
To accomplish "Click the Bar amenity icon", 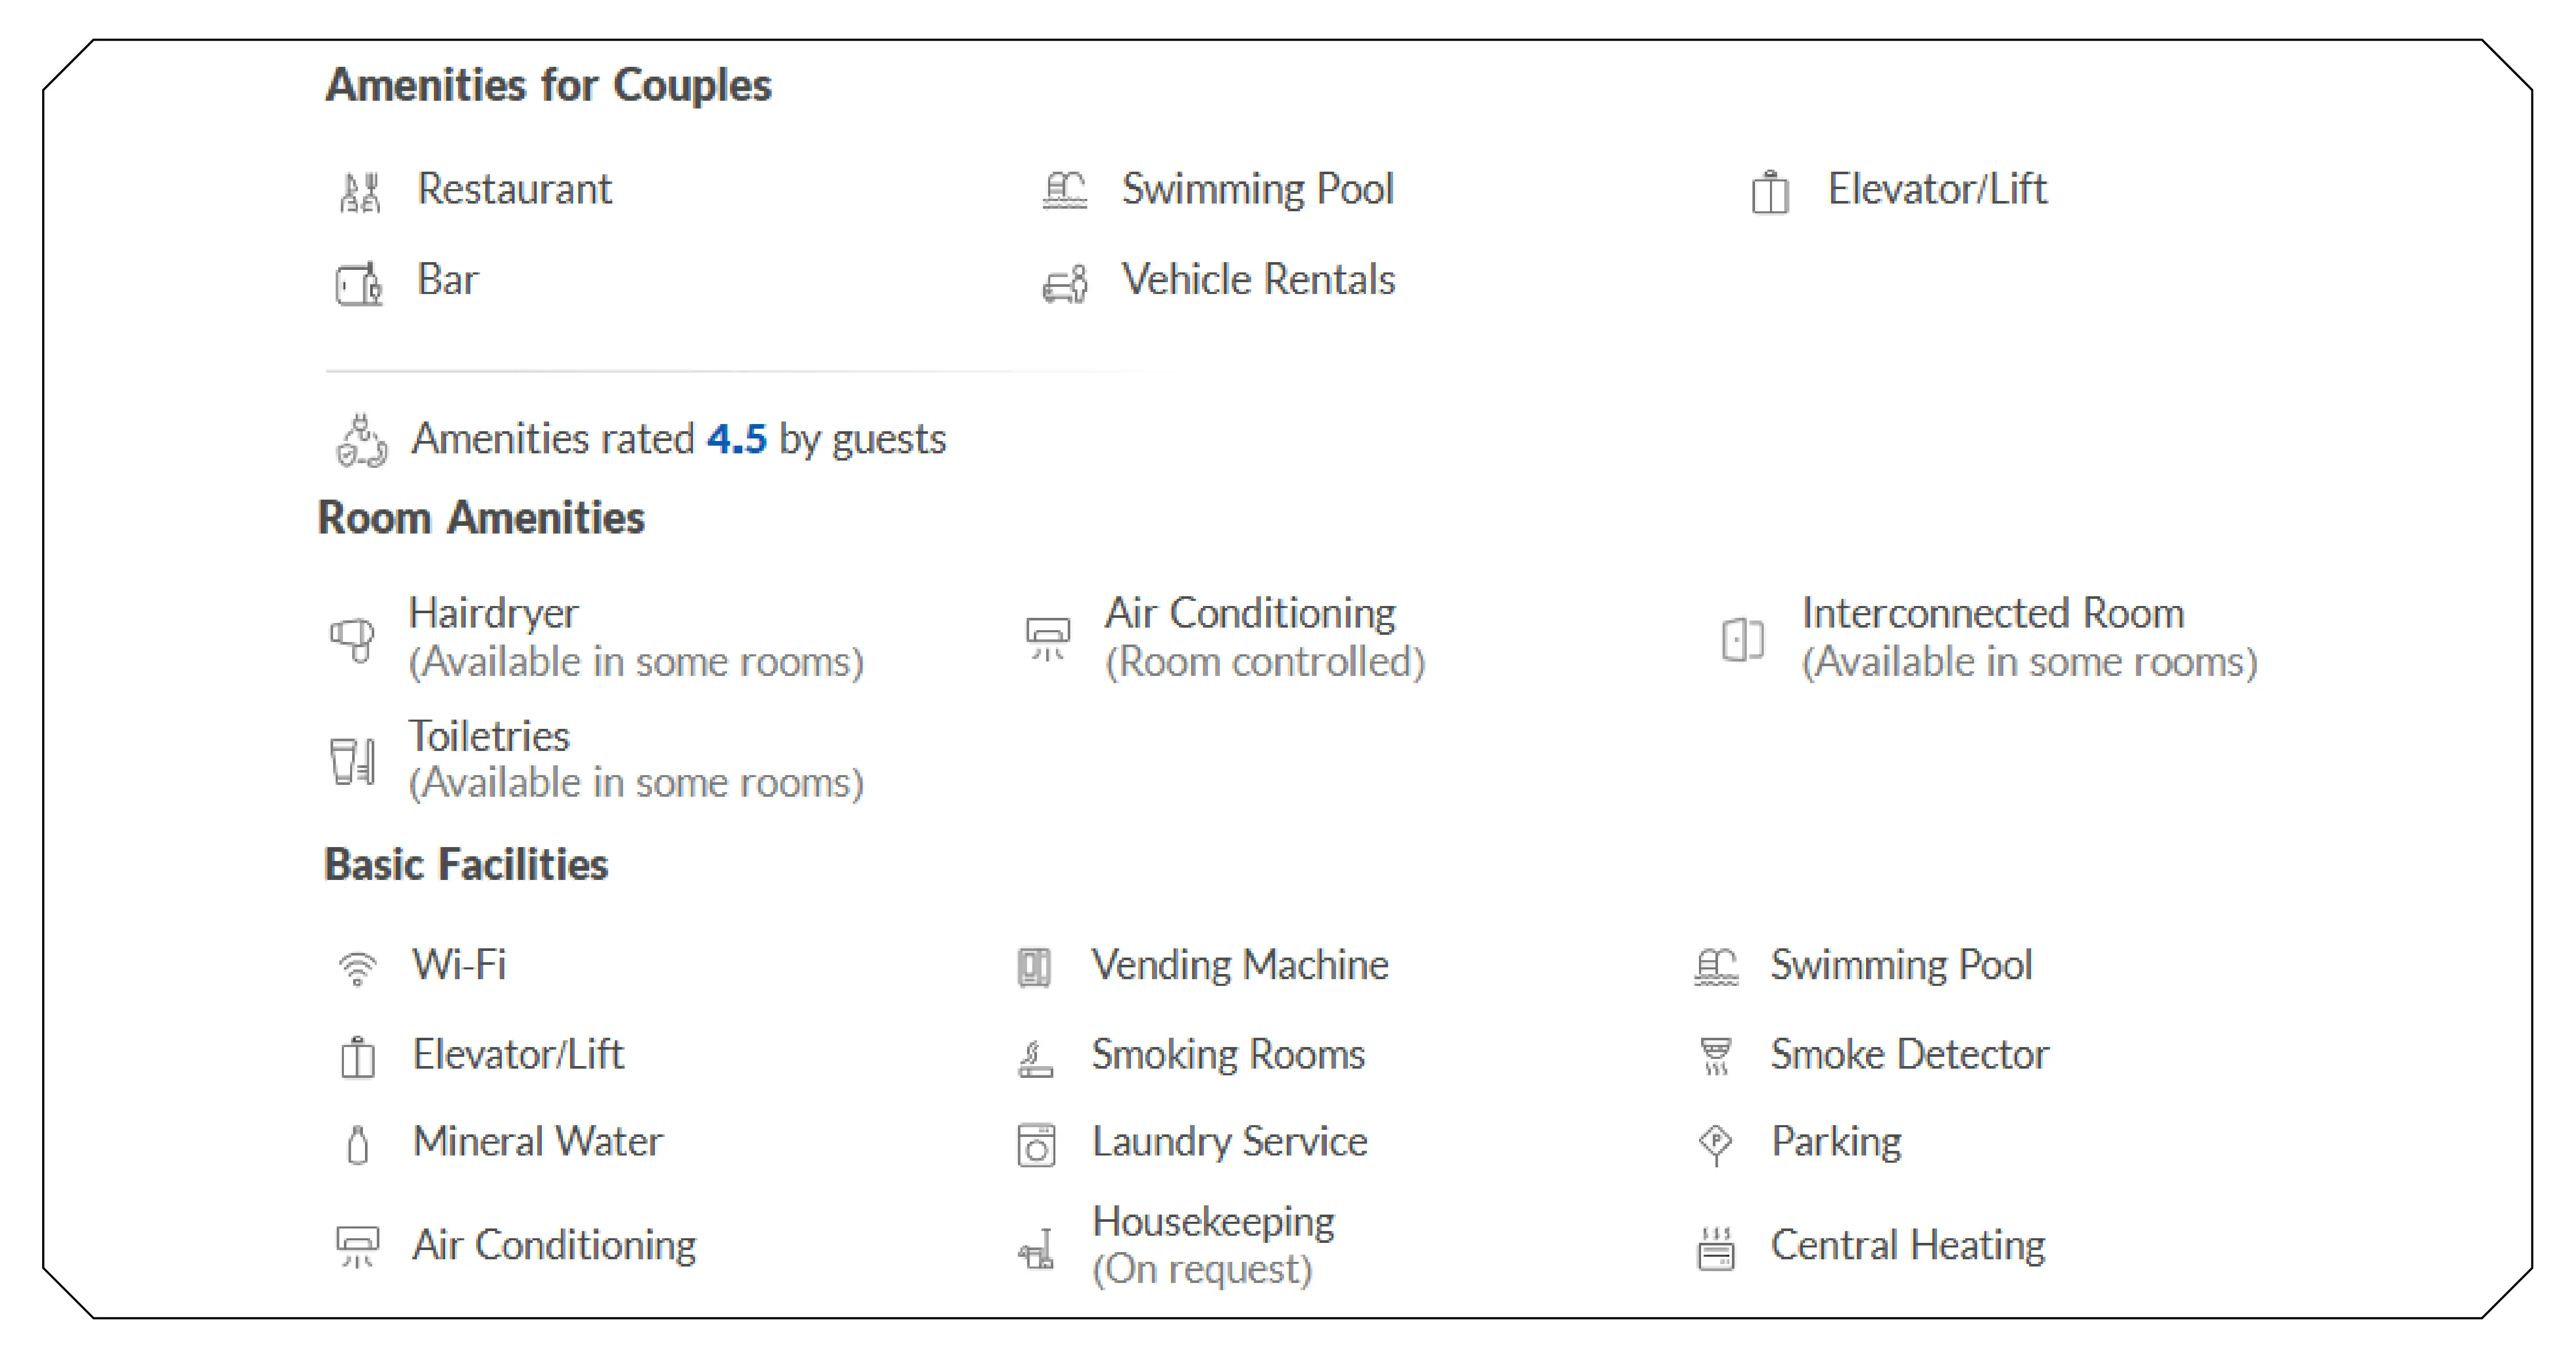I will 359,284.
